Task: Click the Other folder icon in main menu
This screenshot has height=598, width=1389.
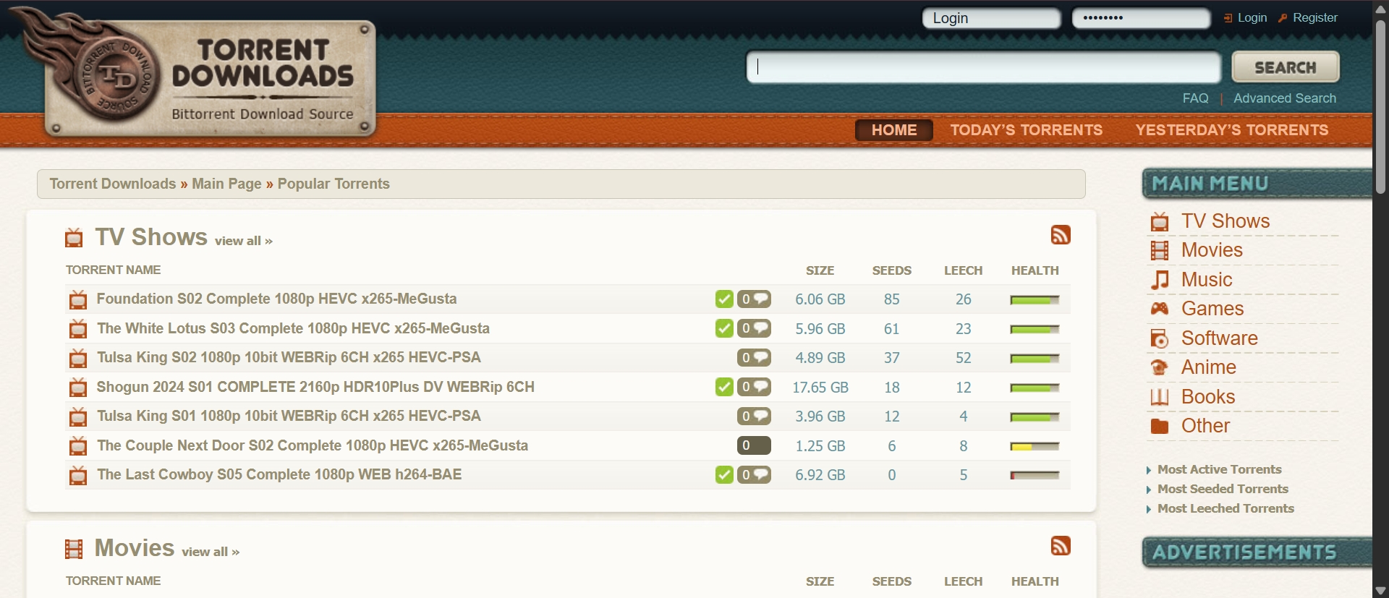Action: [x=1160, y=427]
